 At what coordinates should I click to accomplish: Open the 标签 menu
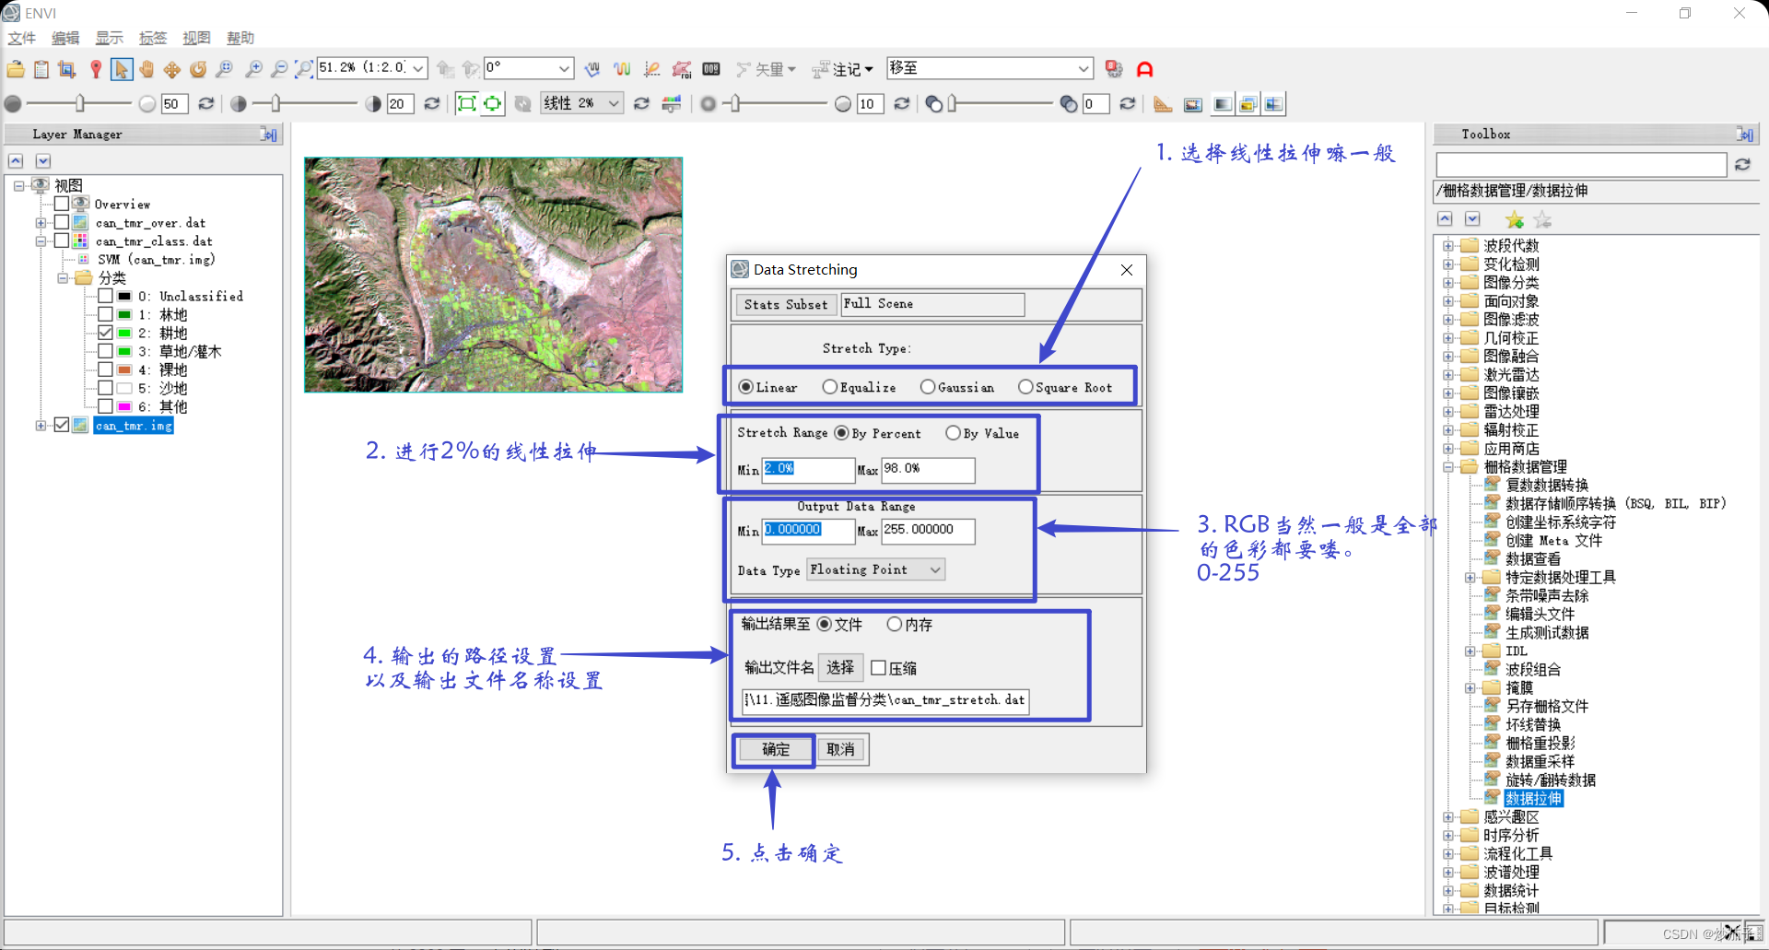point(153,38)
